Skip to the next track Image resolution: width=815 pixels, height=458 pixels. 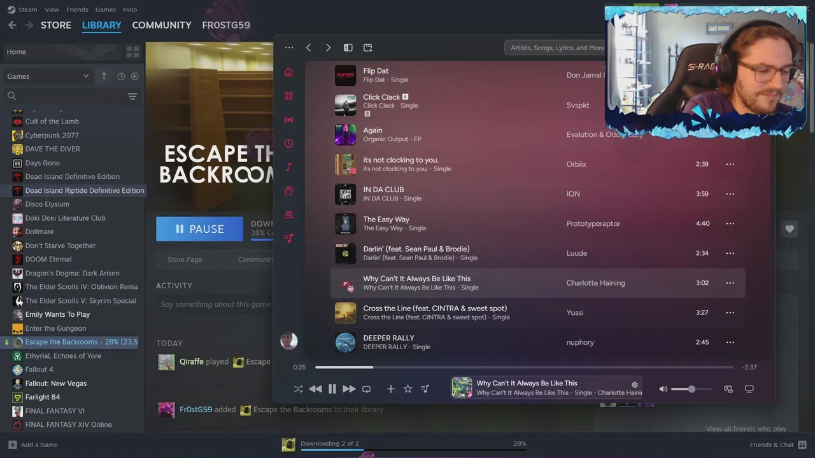click(349, 389)
